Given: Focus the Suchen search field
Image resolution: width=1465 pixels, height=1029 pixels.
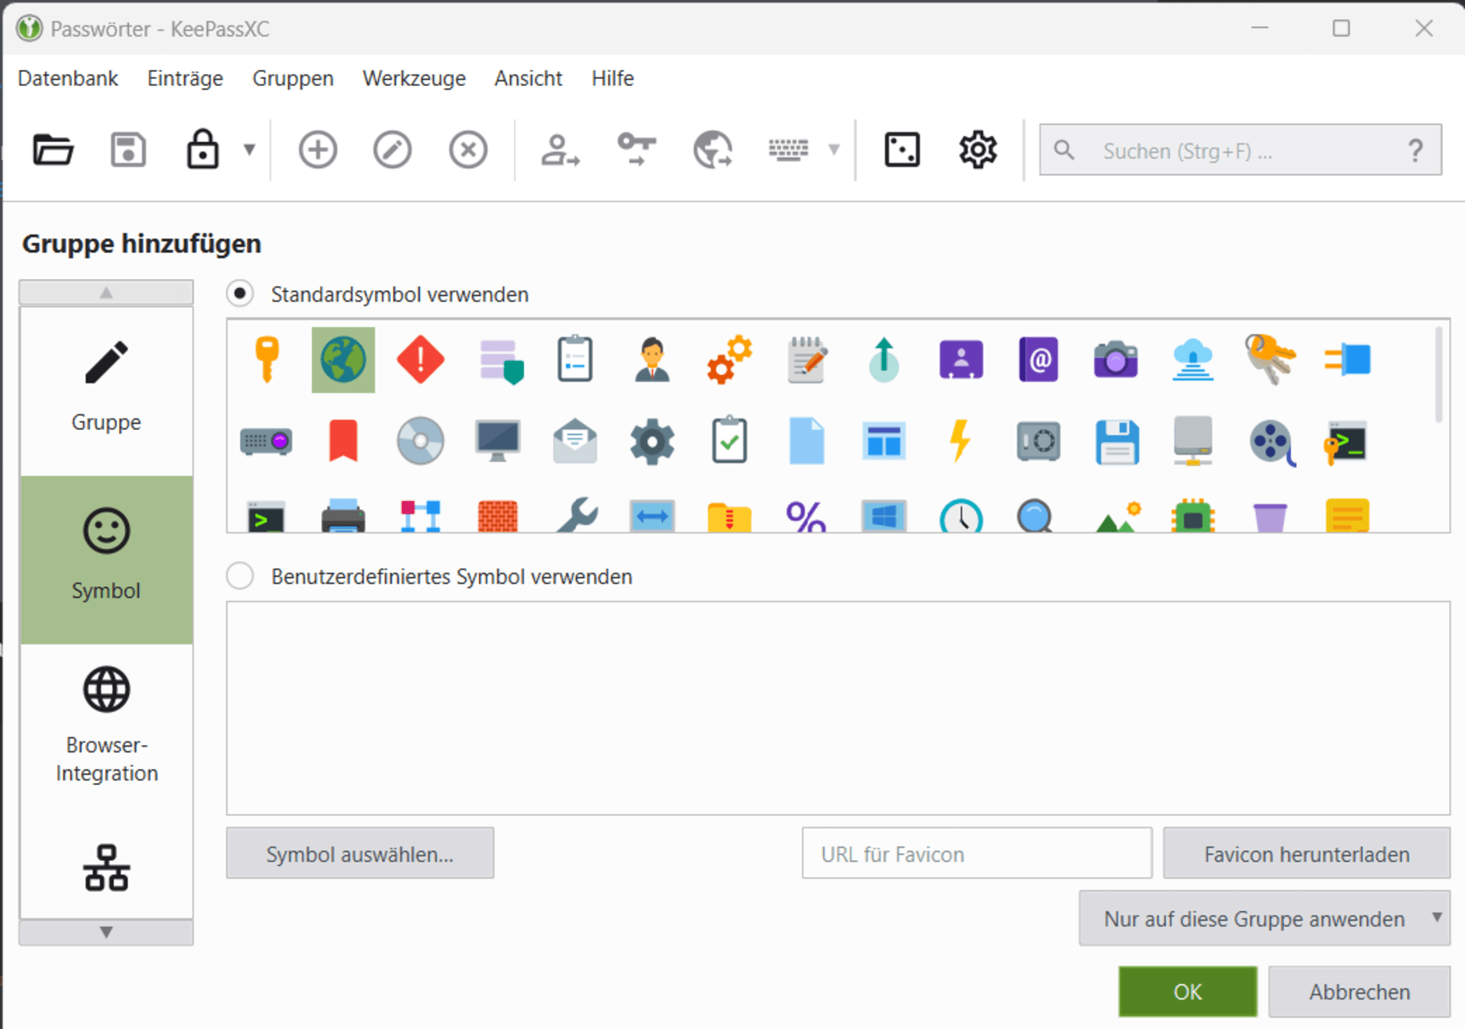Looking at the screenshot, I should 1240,150.
